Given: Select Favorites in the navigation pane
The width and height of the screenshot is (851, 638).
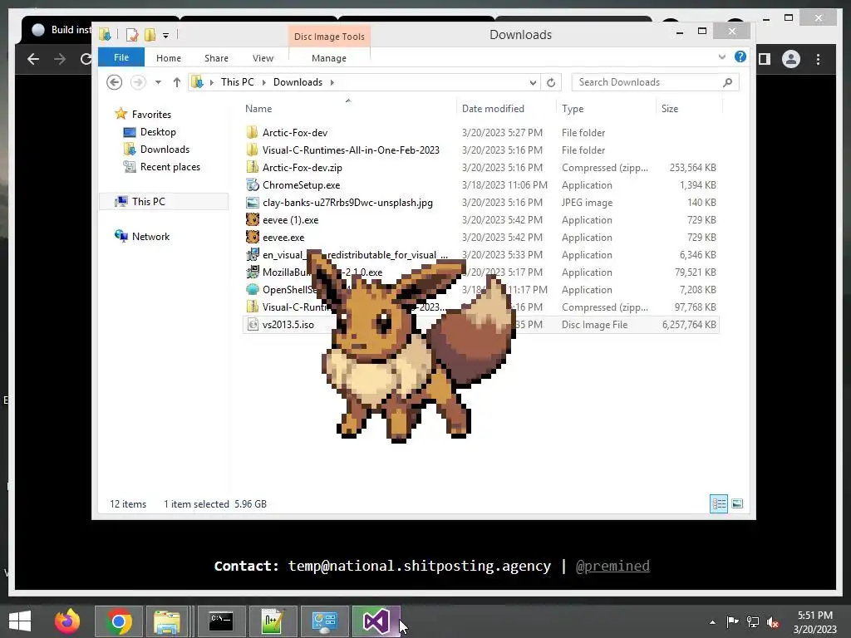Looking at the screenshot, I should 143,114.
